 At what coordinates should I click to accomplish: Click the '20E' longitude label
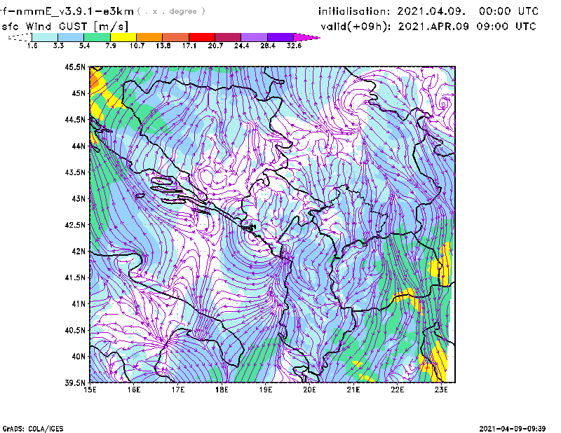tap(309, 390)
